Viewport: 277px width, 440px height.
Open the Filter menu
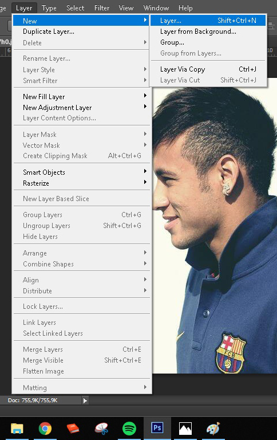pos(101,8)
